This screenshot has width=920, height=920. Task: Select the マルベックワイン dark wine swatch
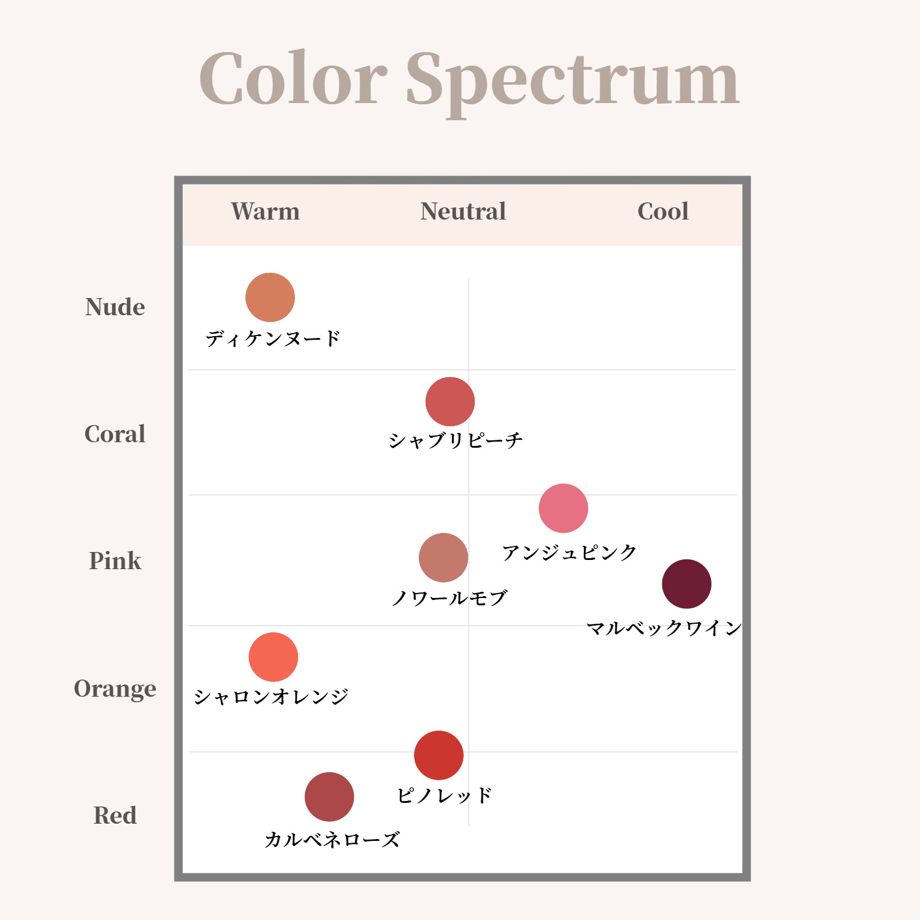tap(687, 584)
